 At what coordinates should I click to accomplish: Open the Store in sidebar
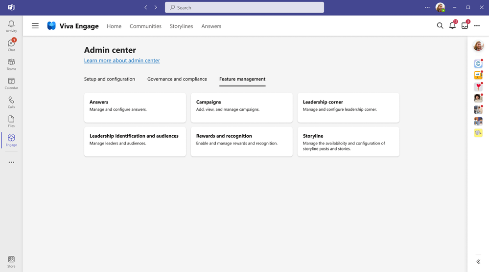coord(11,261)
